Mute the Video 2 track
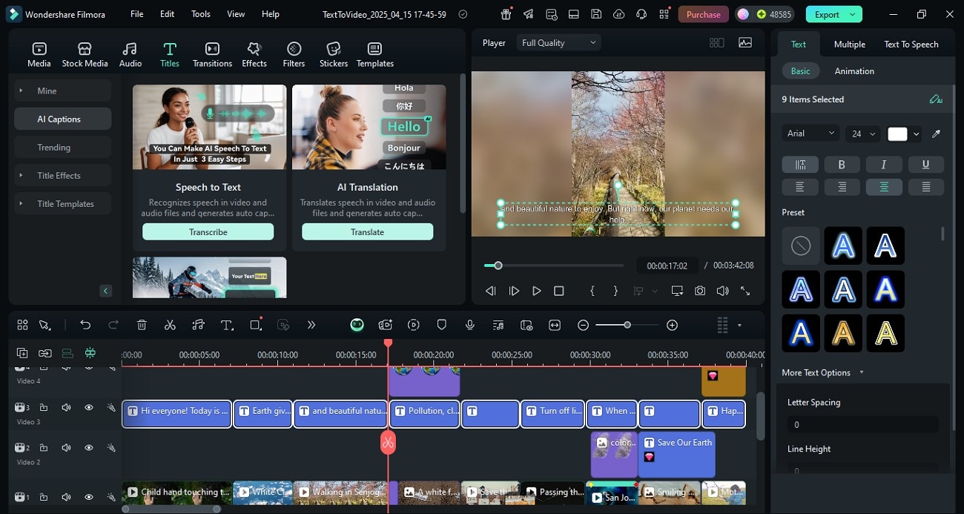This screenshot has width=964, height=514. pos(66,448)
